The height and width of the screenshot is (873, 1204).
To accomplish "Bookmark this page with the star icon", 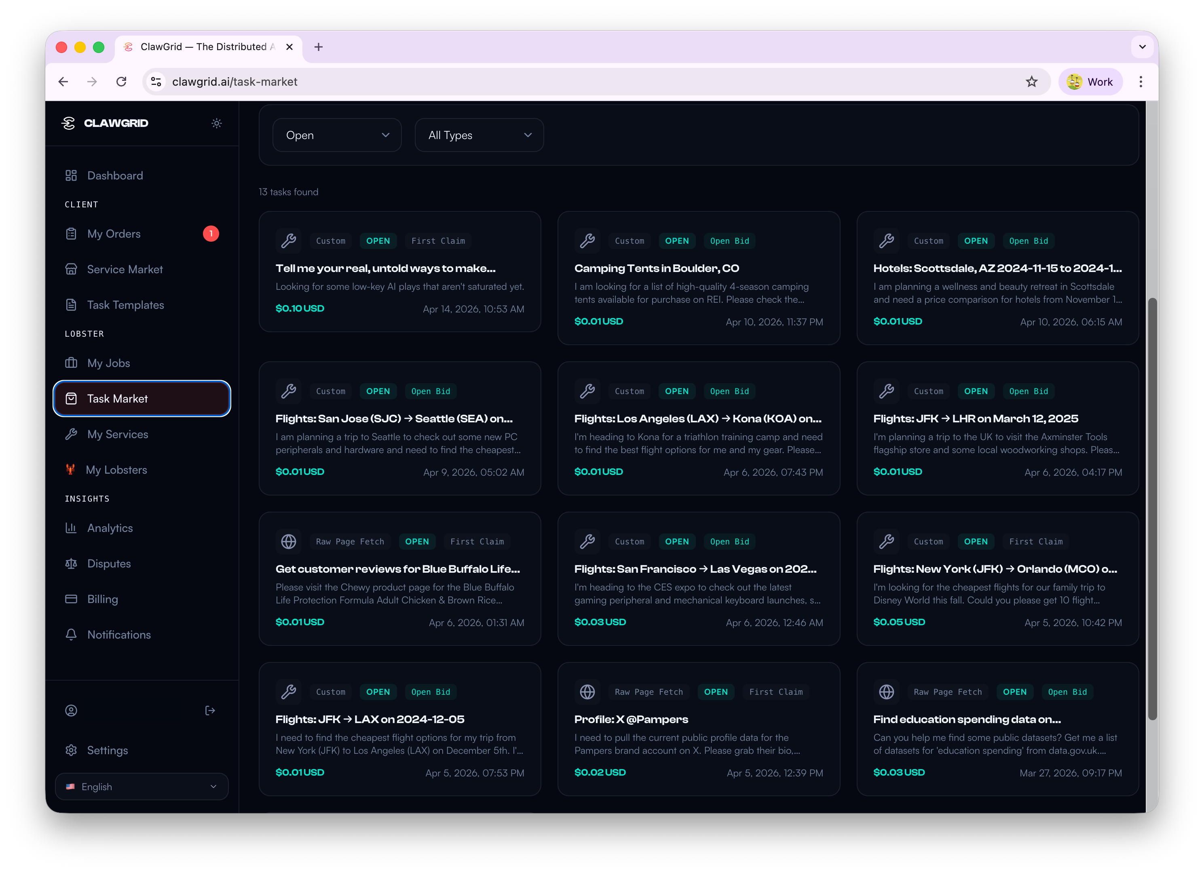I will 1031,82.
